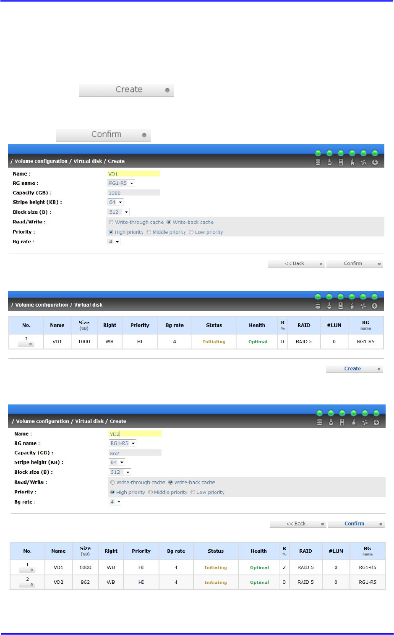Click the temperature status icon in VD1 Create header
394x635 pixels.
pos(329,162)
